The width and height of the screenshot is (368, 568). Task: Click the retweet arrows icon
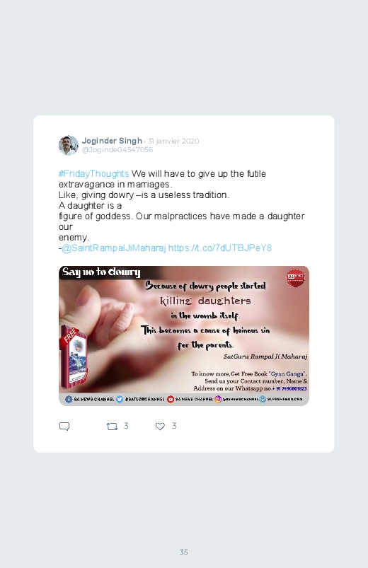[112, 427]
